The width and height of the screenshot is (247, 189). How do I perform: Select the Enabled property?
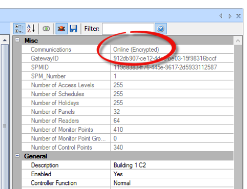coord(41,174)
